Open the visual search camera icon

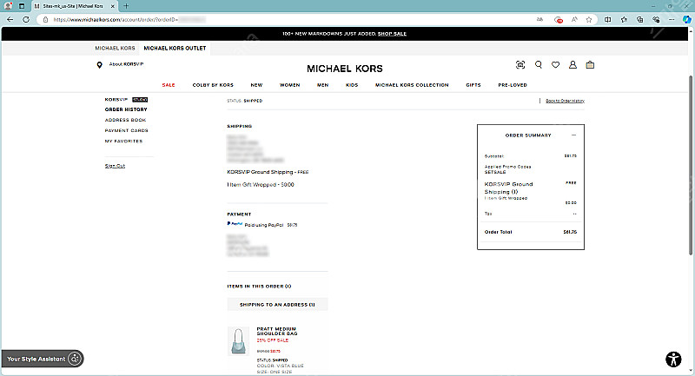pyautogui.click(x=520, y=64)
